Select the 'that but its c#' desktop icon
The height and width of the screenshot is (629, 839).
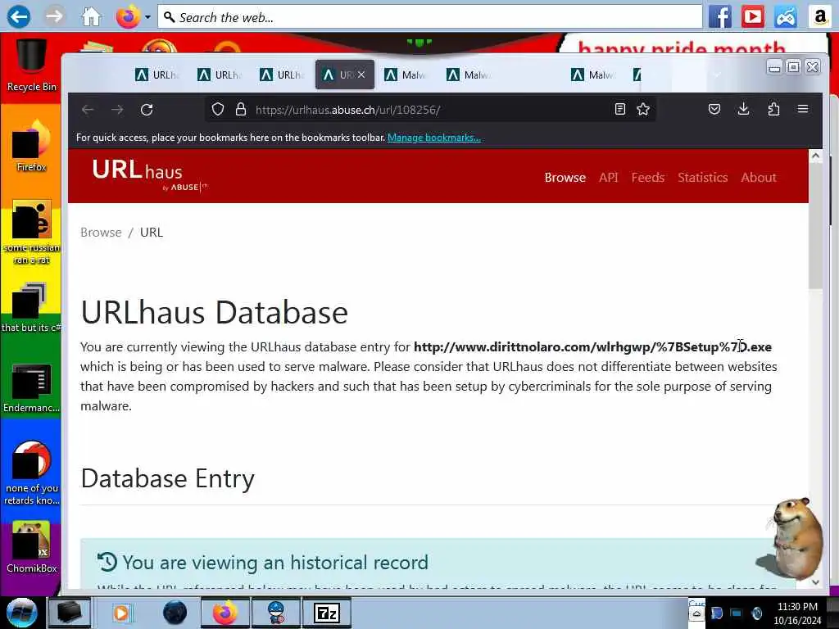[x=31, y=307]
